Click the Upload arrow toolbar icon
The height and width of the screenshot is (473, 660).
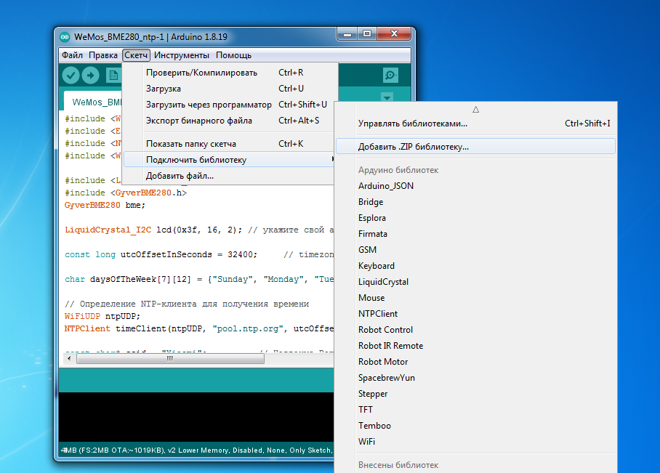coord(90,75)
